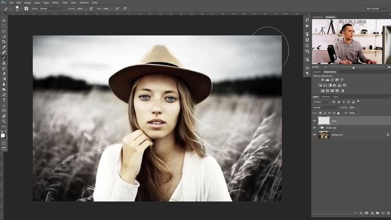Toggle brush panel icon in options bar

pyautogui.click(x=26, y=9)
